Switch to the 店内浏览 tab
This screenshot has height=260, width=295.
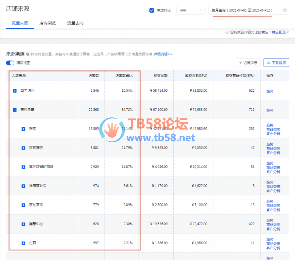(47, 23)
